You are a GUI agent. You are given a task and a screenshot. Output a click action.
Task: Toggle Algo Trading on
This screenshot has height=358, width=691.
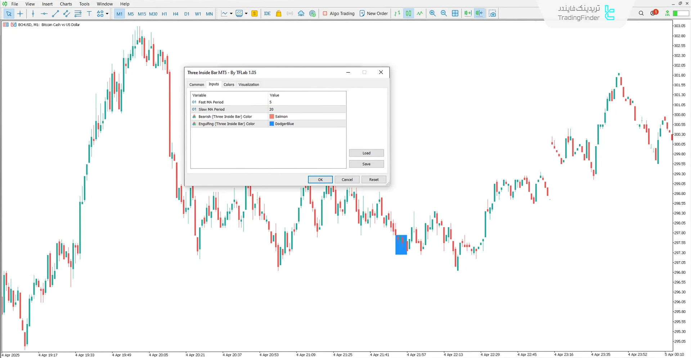[x=338, y=14]
